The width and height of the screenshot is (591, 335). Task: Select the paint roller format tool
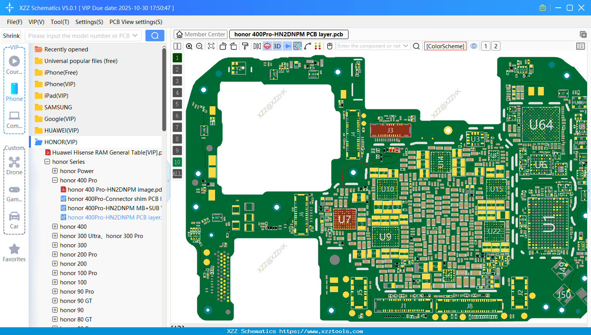point(245,46)
